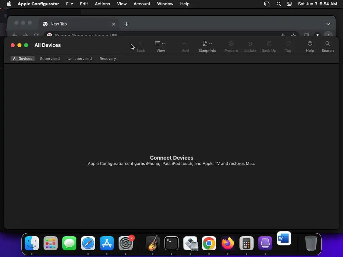Click the Add toolbar button
Screen dimensions: 343x257
click(x=185, y=47)
